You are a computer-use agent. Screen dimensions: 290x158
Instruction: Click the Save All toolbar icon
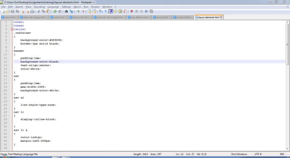tap(17, 11)
